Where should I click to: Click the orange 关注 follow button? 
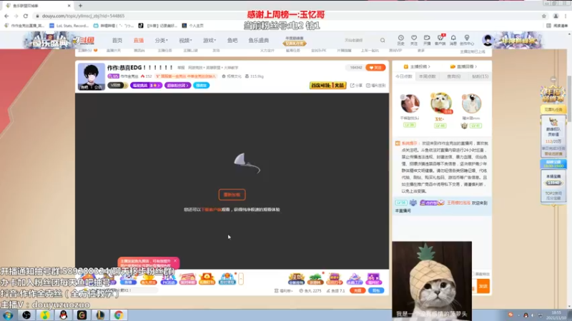click(375, 68)
